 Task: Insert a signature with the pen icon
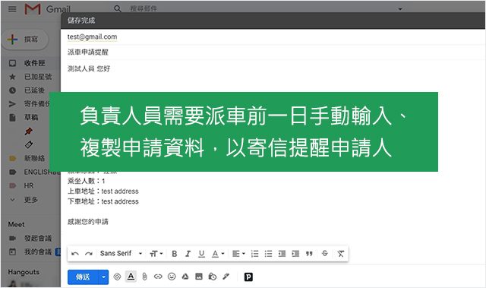pyautogui.click(x=226, y=277)
